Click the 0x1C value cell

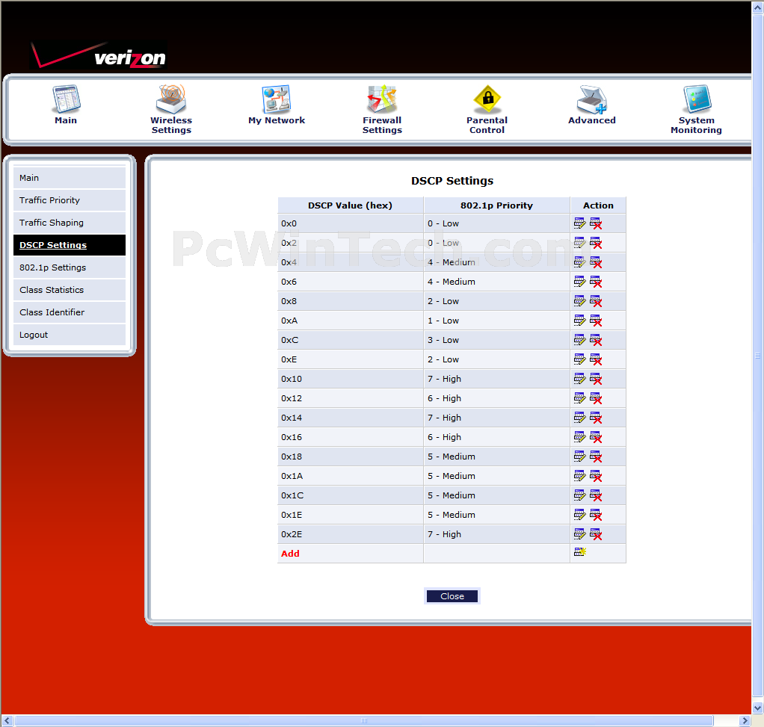(x=351, y=495)
